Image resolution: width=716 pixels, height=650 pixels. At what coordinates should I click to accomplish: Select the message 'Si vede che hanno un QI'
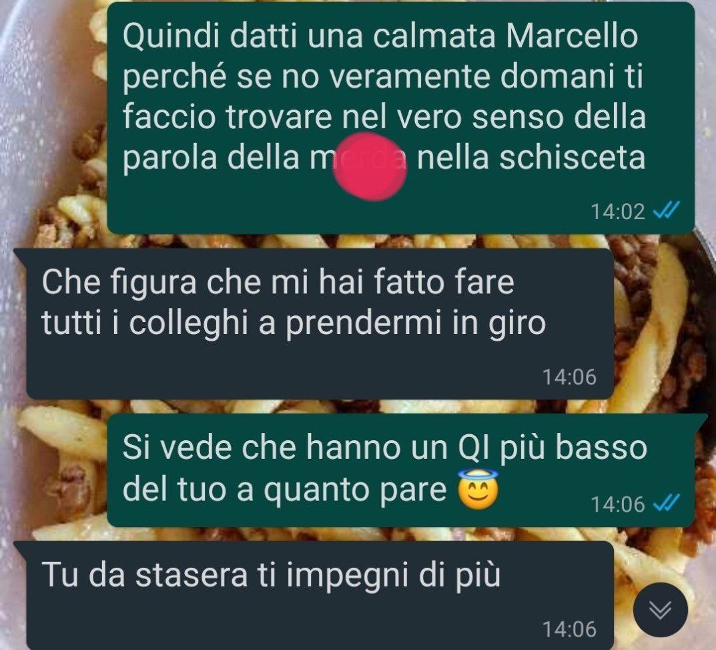[x=400, y=470]
